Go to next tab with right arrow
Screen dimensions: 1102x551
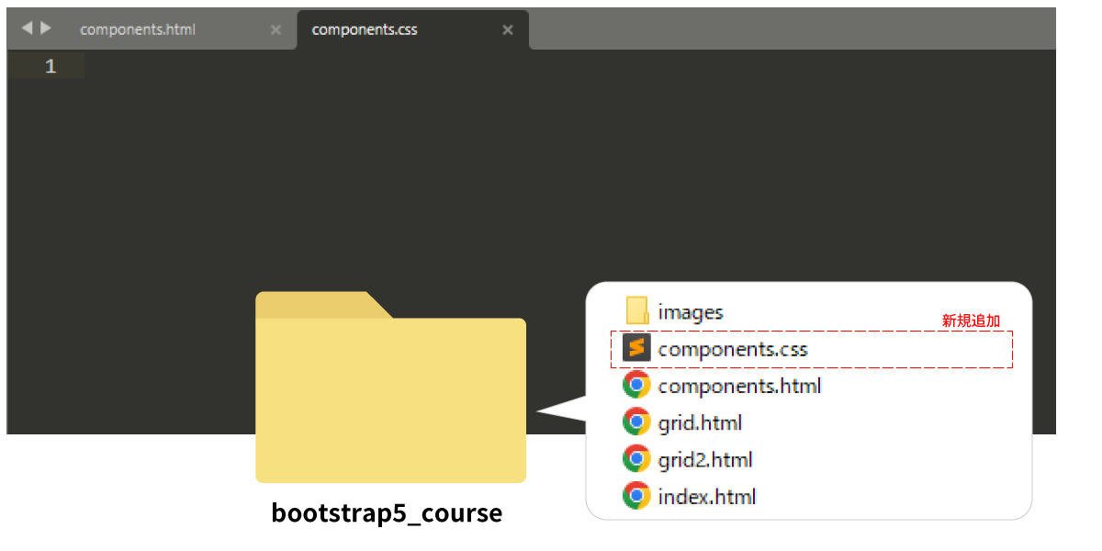(x=46, y=28)
